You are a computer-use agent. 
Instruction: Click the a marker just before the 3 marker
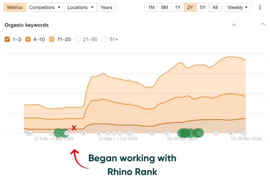152,133
